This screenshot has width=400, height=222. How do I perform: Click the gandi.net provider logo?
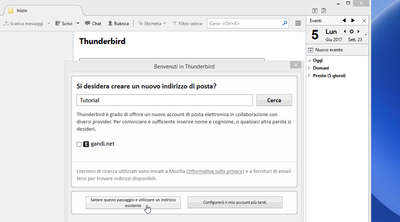[86, 144]
